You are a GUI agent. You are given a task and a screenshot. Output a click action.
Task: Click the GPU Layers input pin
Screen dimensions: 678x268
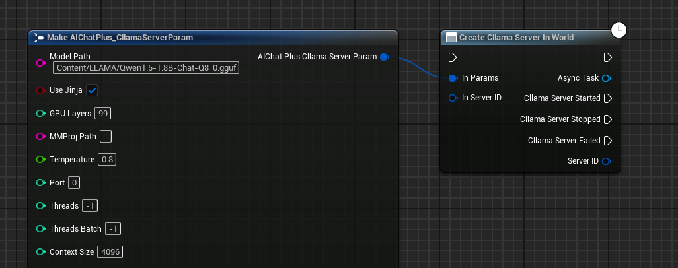tap(40, 114)
